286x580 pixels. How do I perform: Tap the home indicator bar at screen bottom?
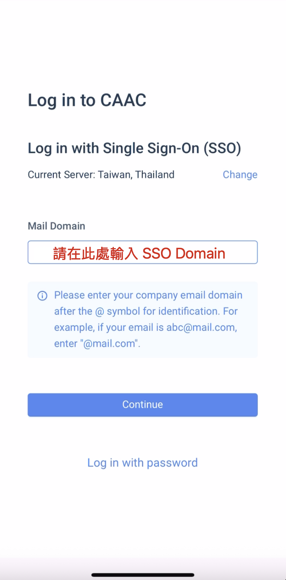[x=143, y=575]
